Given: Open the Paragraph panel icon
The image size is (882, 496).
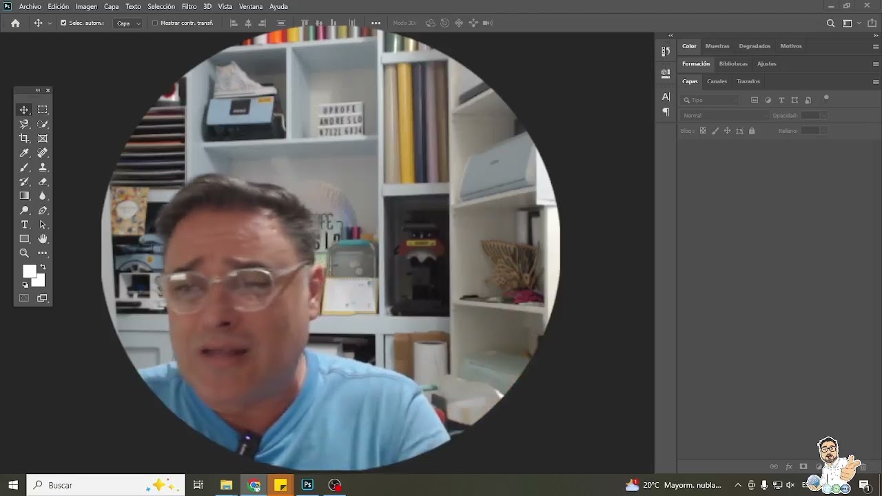Looking at the screenshot, I should click(x=666, y=112).
